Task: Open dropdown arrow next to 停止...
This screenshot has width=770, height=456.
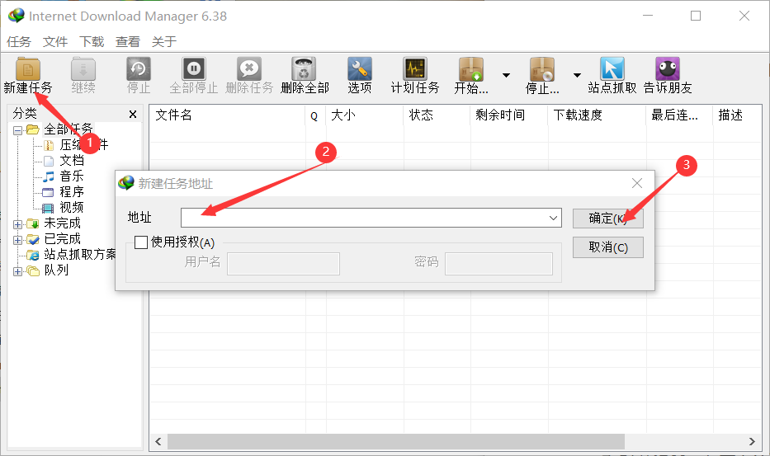Action: click(577, 75)
